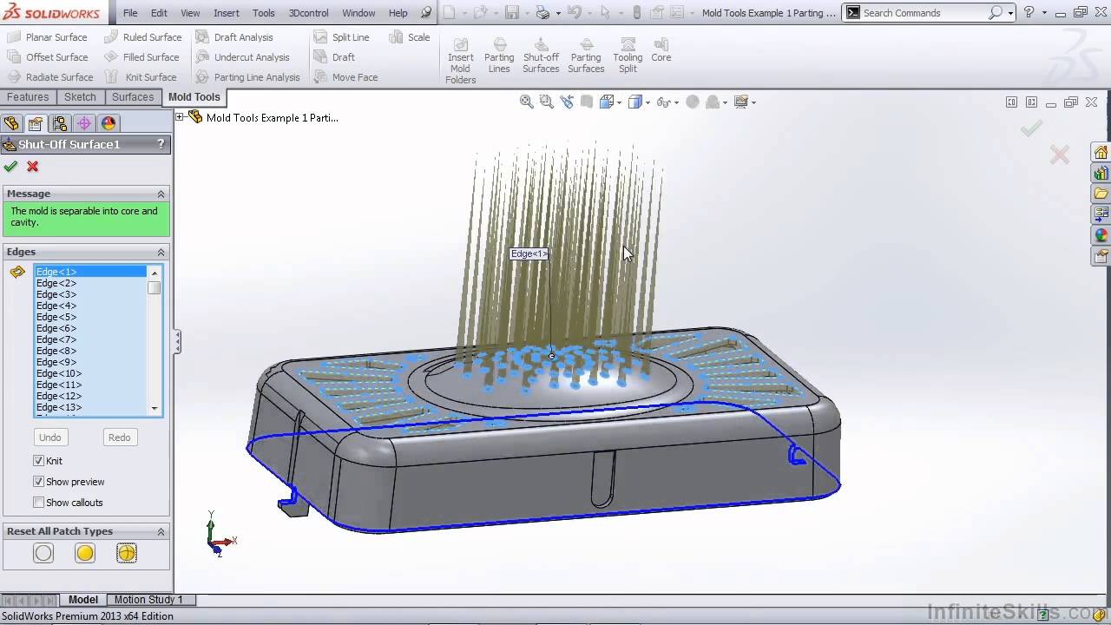1111x625 pixels.
Task: Click the Undo icon in top toolbar
Action: (574, 12)
